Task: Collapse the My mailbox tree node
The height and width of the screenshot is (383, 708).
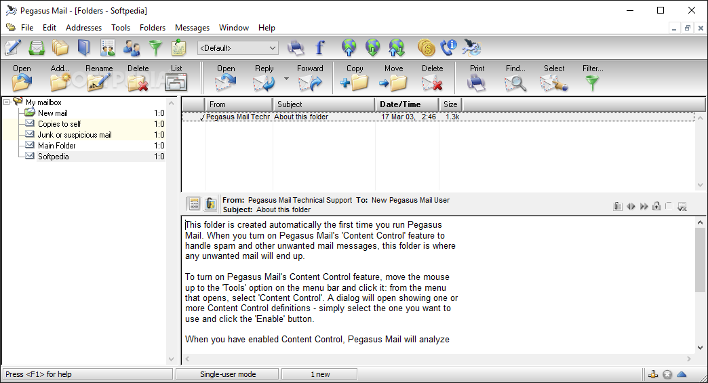Action: coord(7,102)
